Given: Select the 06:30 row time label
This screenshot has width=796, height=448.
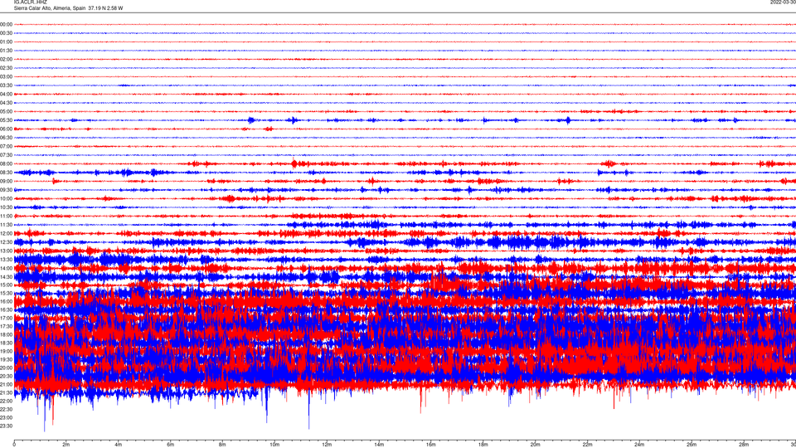Looking at the screenshot, I should tap(6, 137).
